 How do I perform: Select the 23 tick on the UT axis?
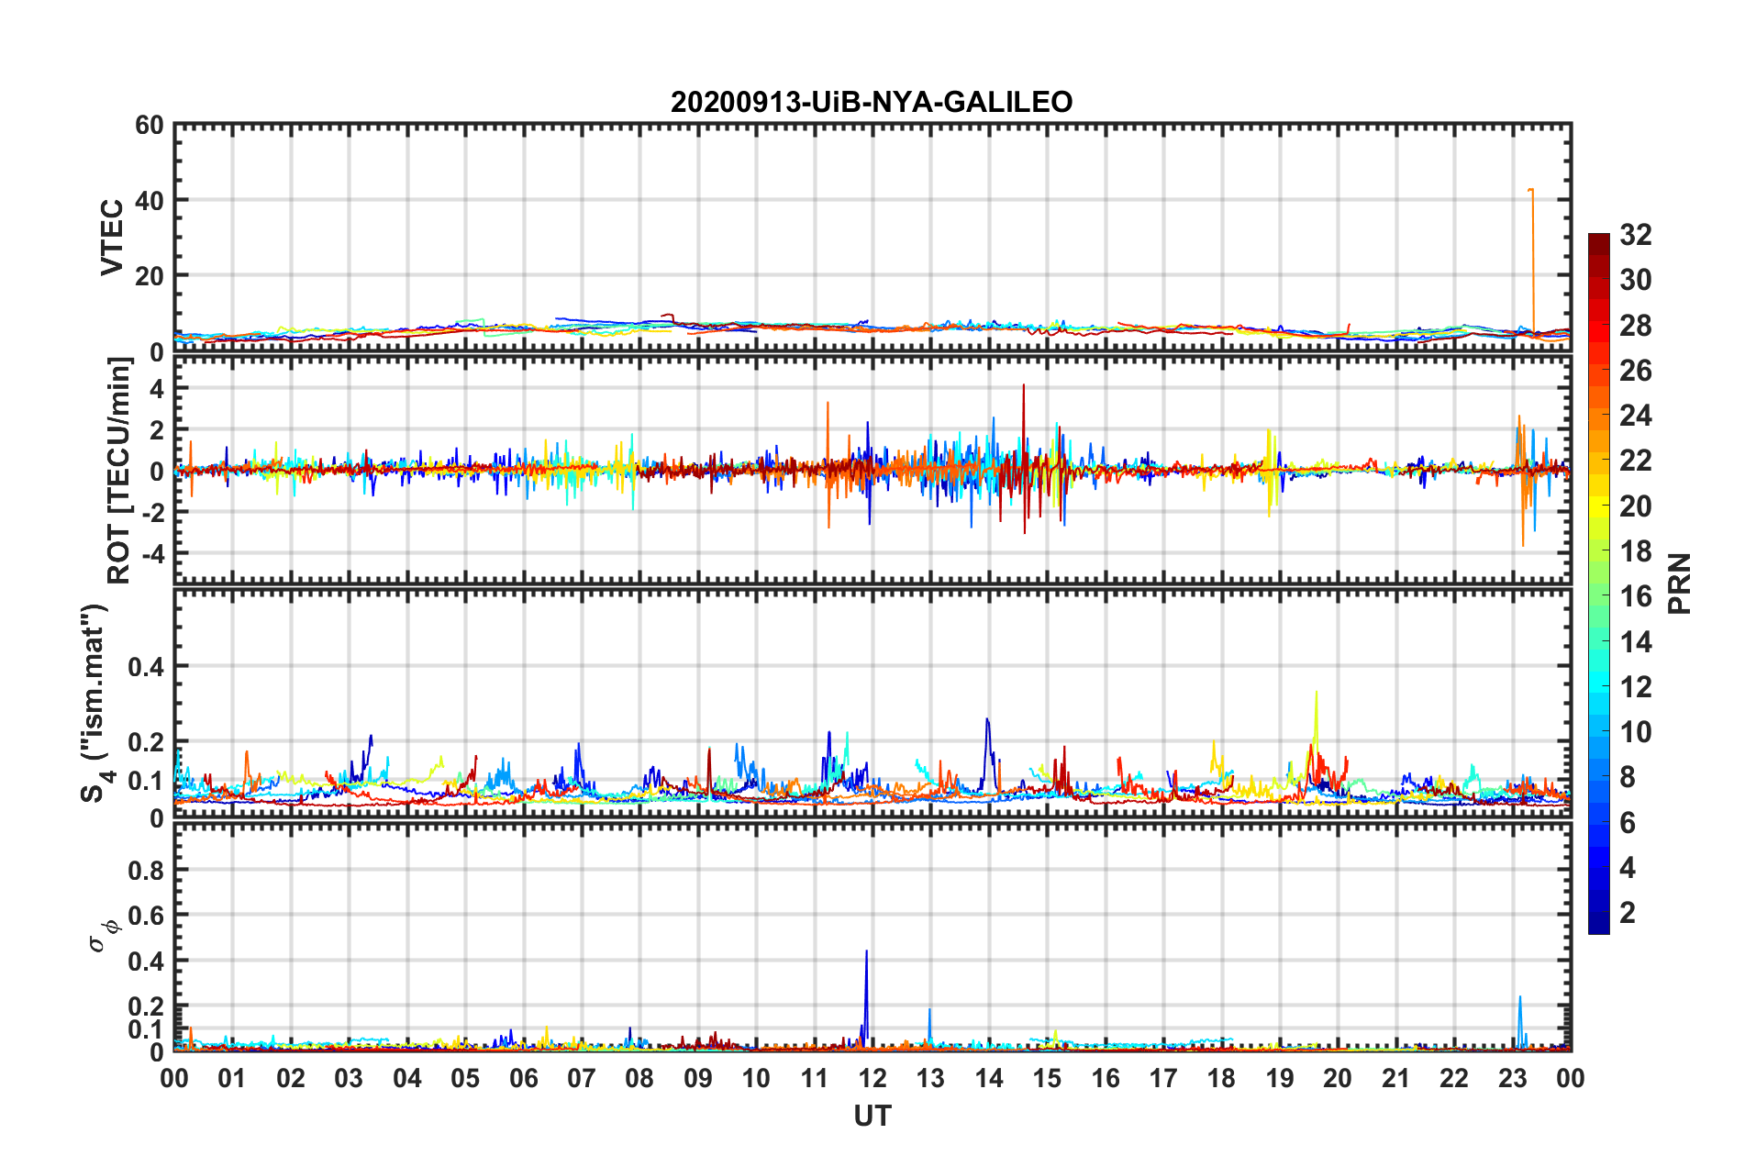(x=1513, y=1078)
